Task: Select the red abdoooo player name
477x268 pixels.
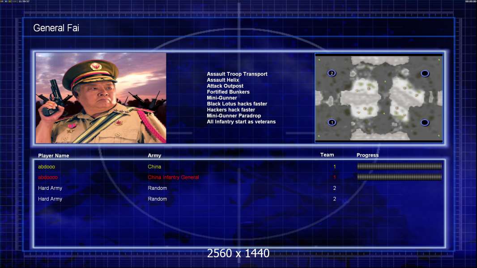Action: (x=48, y=177)
